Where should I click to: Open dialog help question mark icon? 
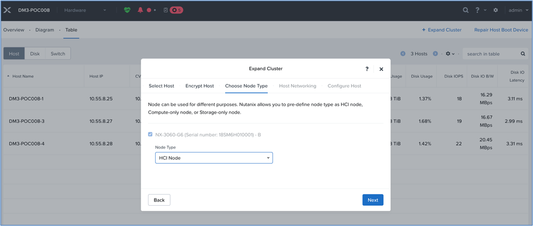pyautogui.click(x=367, y=69)
